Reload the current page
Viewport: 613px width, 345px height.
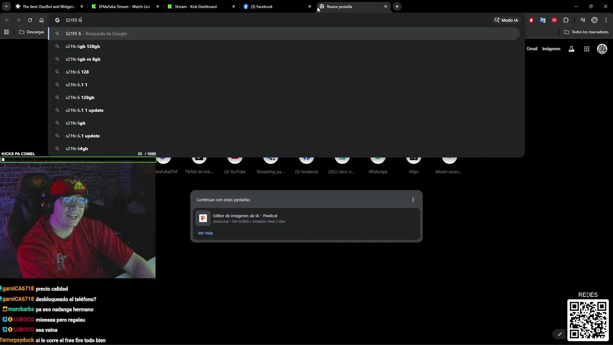30,20
